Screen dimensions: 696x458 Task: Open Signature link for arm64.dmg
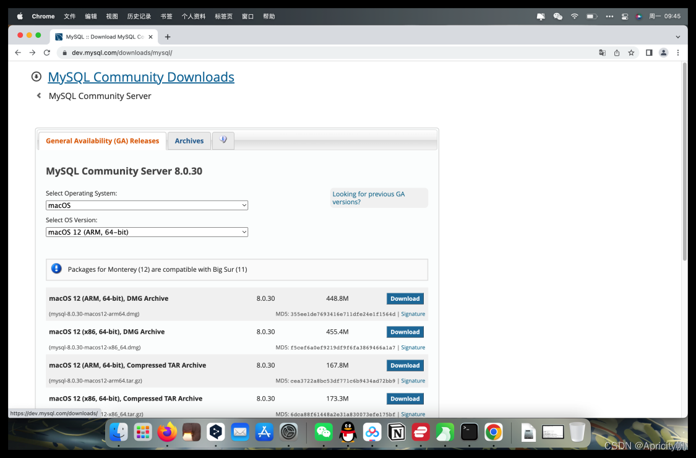click(x=413, y=314)
